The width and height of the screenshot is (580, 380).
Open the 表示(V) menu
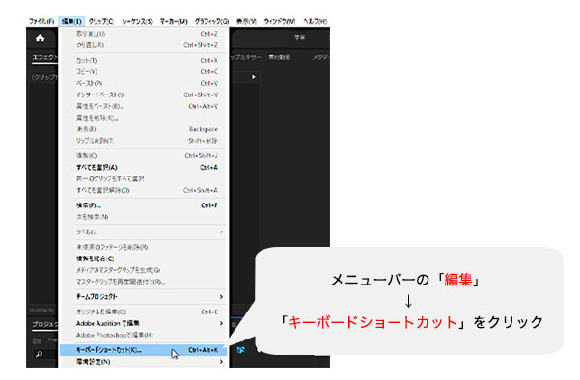[246, 21]
